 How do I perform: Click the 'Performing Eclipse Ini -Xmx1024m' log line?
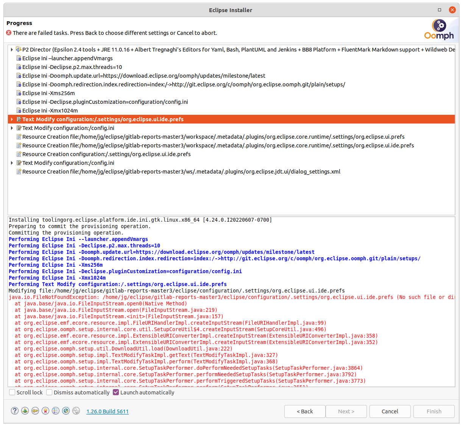[x=57, y=278]
